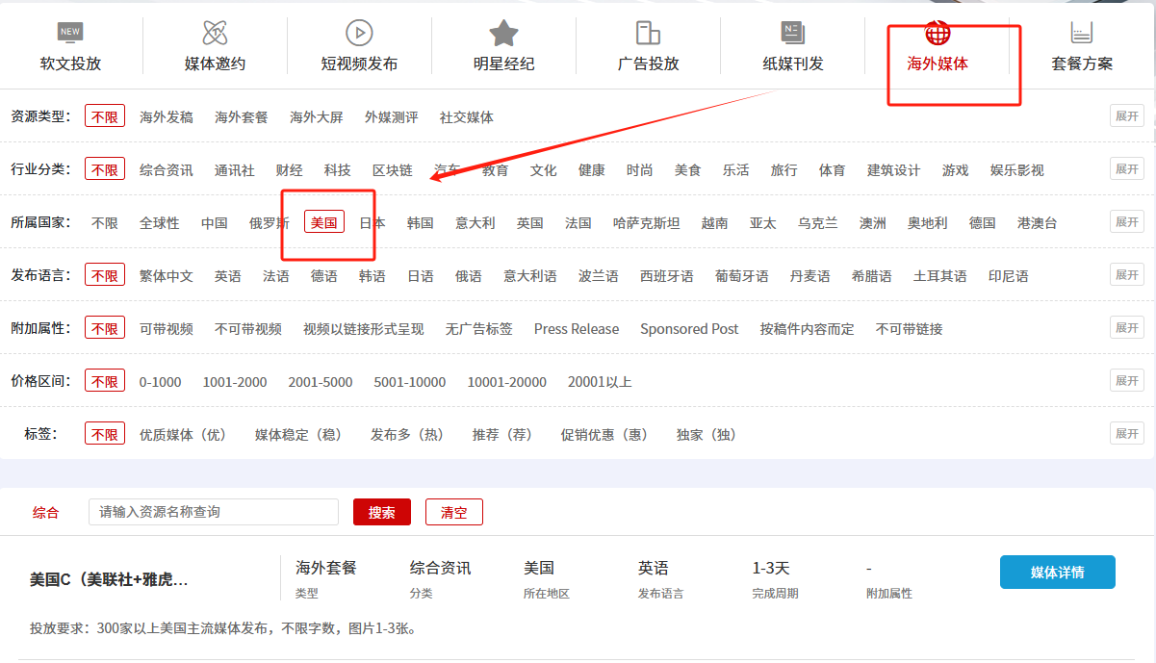Open 媒体详情 for 美国C listing
Image resolution: width=1156 pixels, height=663 pixels.
pos(1057,572)
